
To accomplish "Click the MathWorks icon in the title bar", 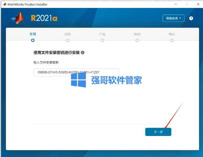I will click(x=5, y=4).
